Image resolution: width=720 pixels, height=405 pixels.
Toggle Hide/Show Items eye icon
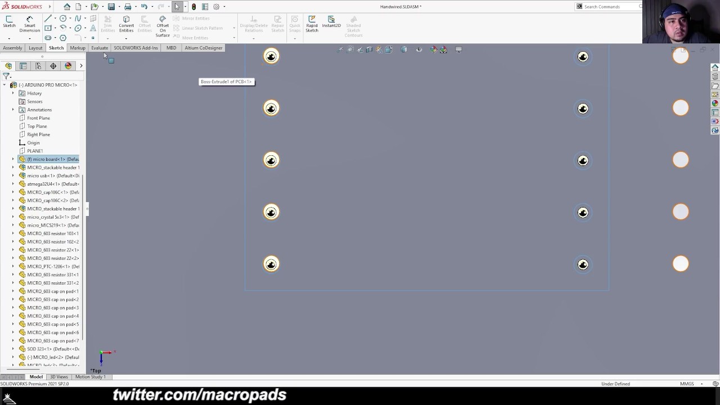tap(418, 50)
